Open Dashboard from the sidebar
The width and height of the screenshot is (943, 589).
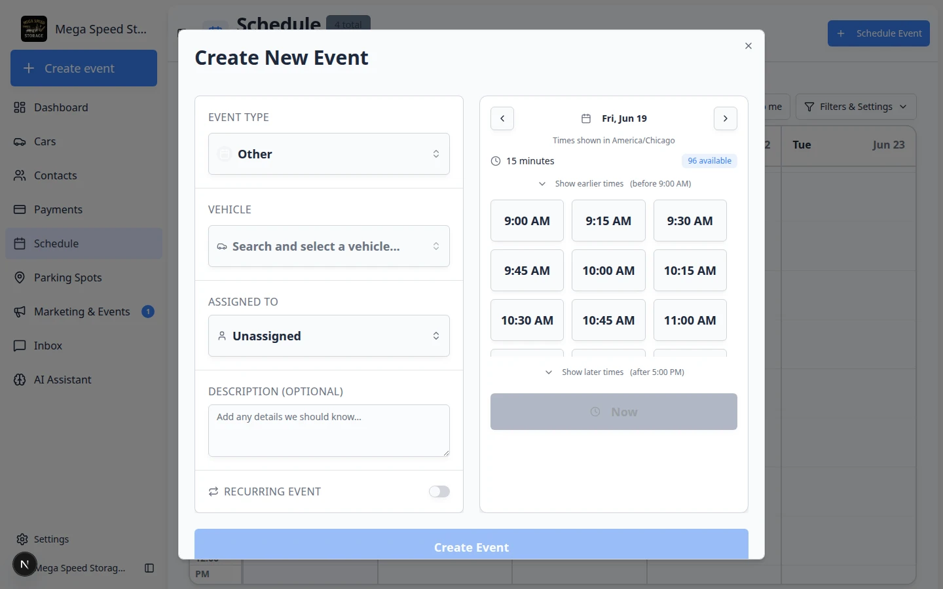tap(84, 107)
